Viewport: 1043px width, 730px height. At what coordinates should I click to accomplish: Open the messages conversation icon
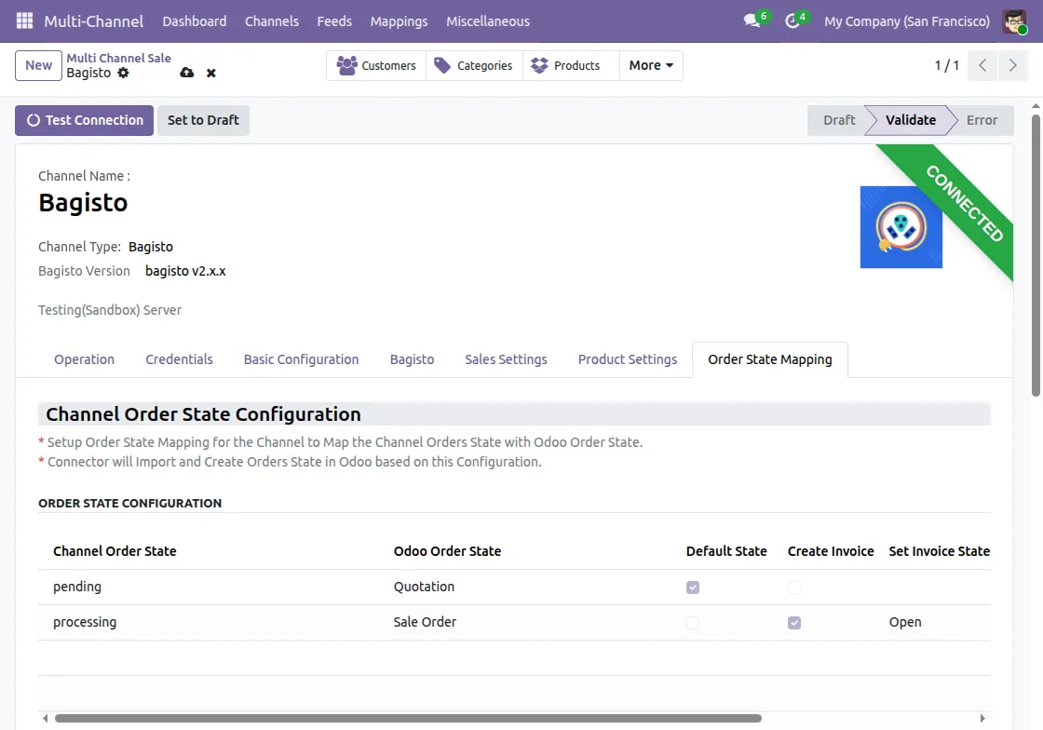[x=752, y=20]
